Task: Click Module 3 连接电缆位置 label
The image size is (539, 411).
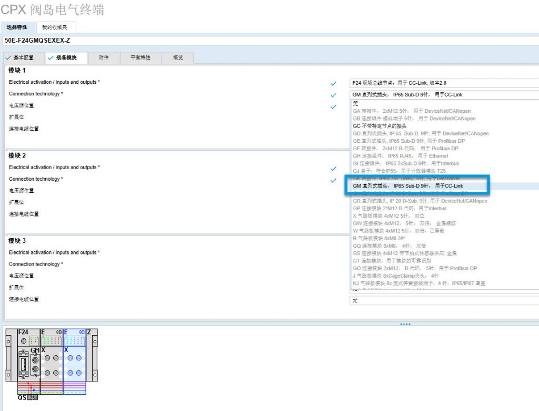Action: coord(24,299)
